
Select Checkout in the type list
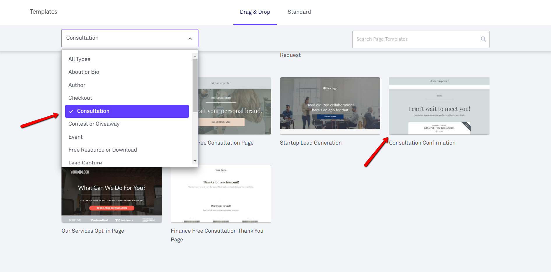point(80,98)
